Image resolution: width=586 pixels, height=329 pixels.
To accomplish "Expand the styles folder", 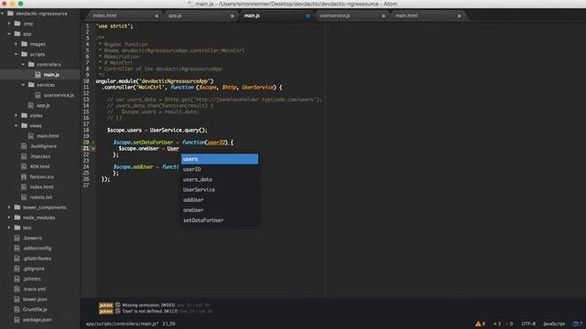I will [16, 115].
